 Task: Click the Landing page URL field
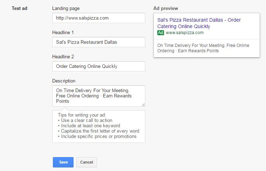tap(99, 18)
